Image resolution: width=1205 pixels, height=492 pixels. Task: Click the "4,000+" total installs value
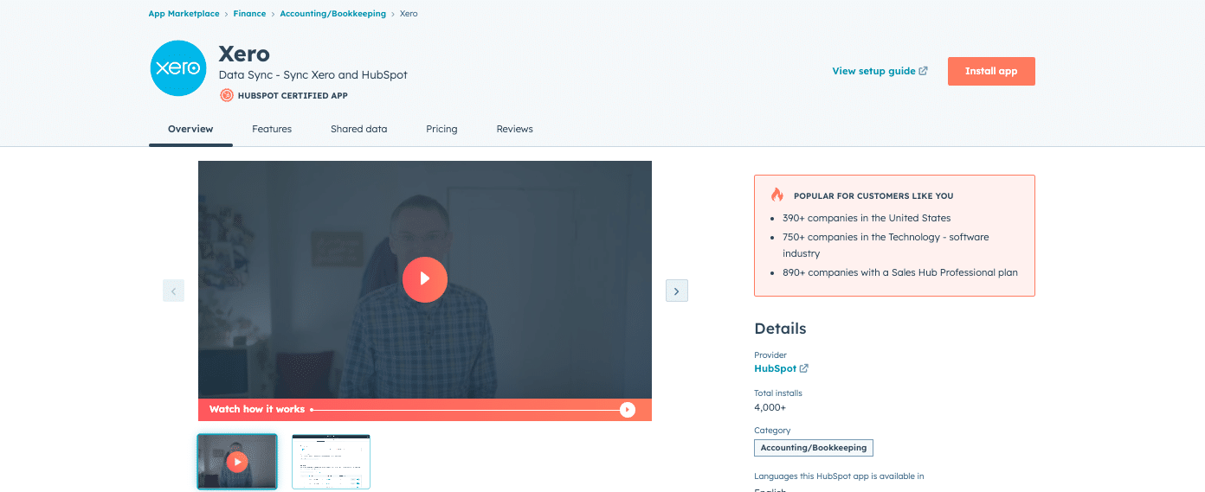[x=770, y=407]
